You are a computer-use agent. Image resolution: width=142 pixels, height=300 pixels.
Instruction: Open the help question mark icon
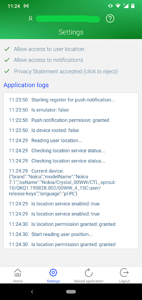click(x=110, y=18)
